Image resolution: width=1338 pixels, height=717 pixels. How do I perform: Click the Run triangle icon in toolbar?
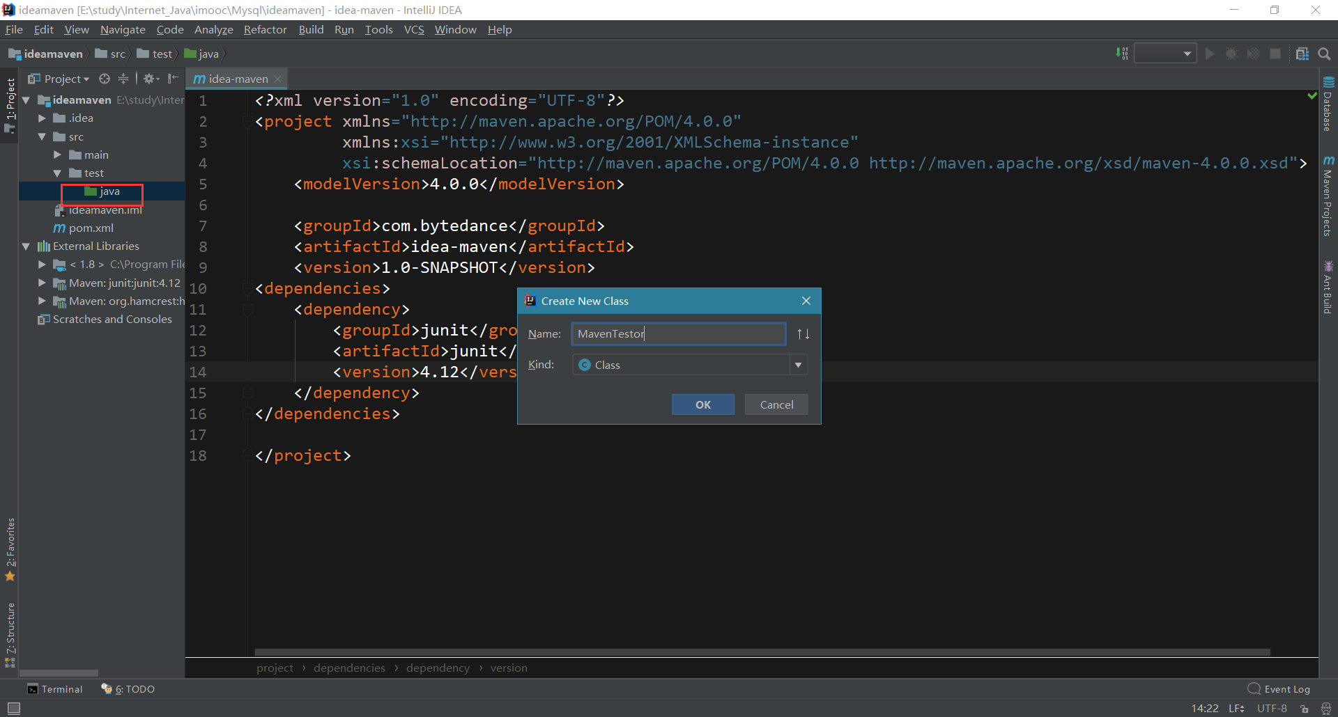[1210, 54]
